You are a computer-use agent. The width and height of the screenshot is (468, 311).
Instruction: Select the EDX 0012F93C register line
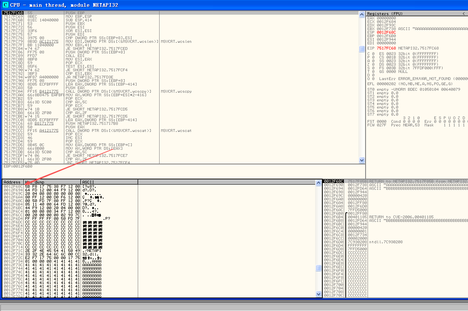381,25
